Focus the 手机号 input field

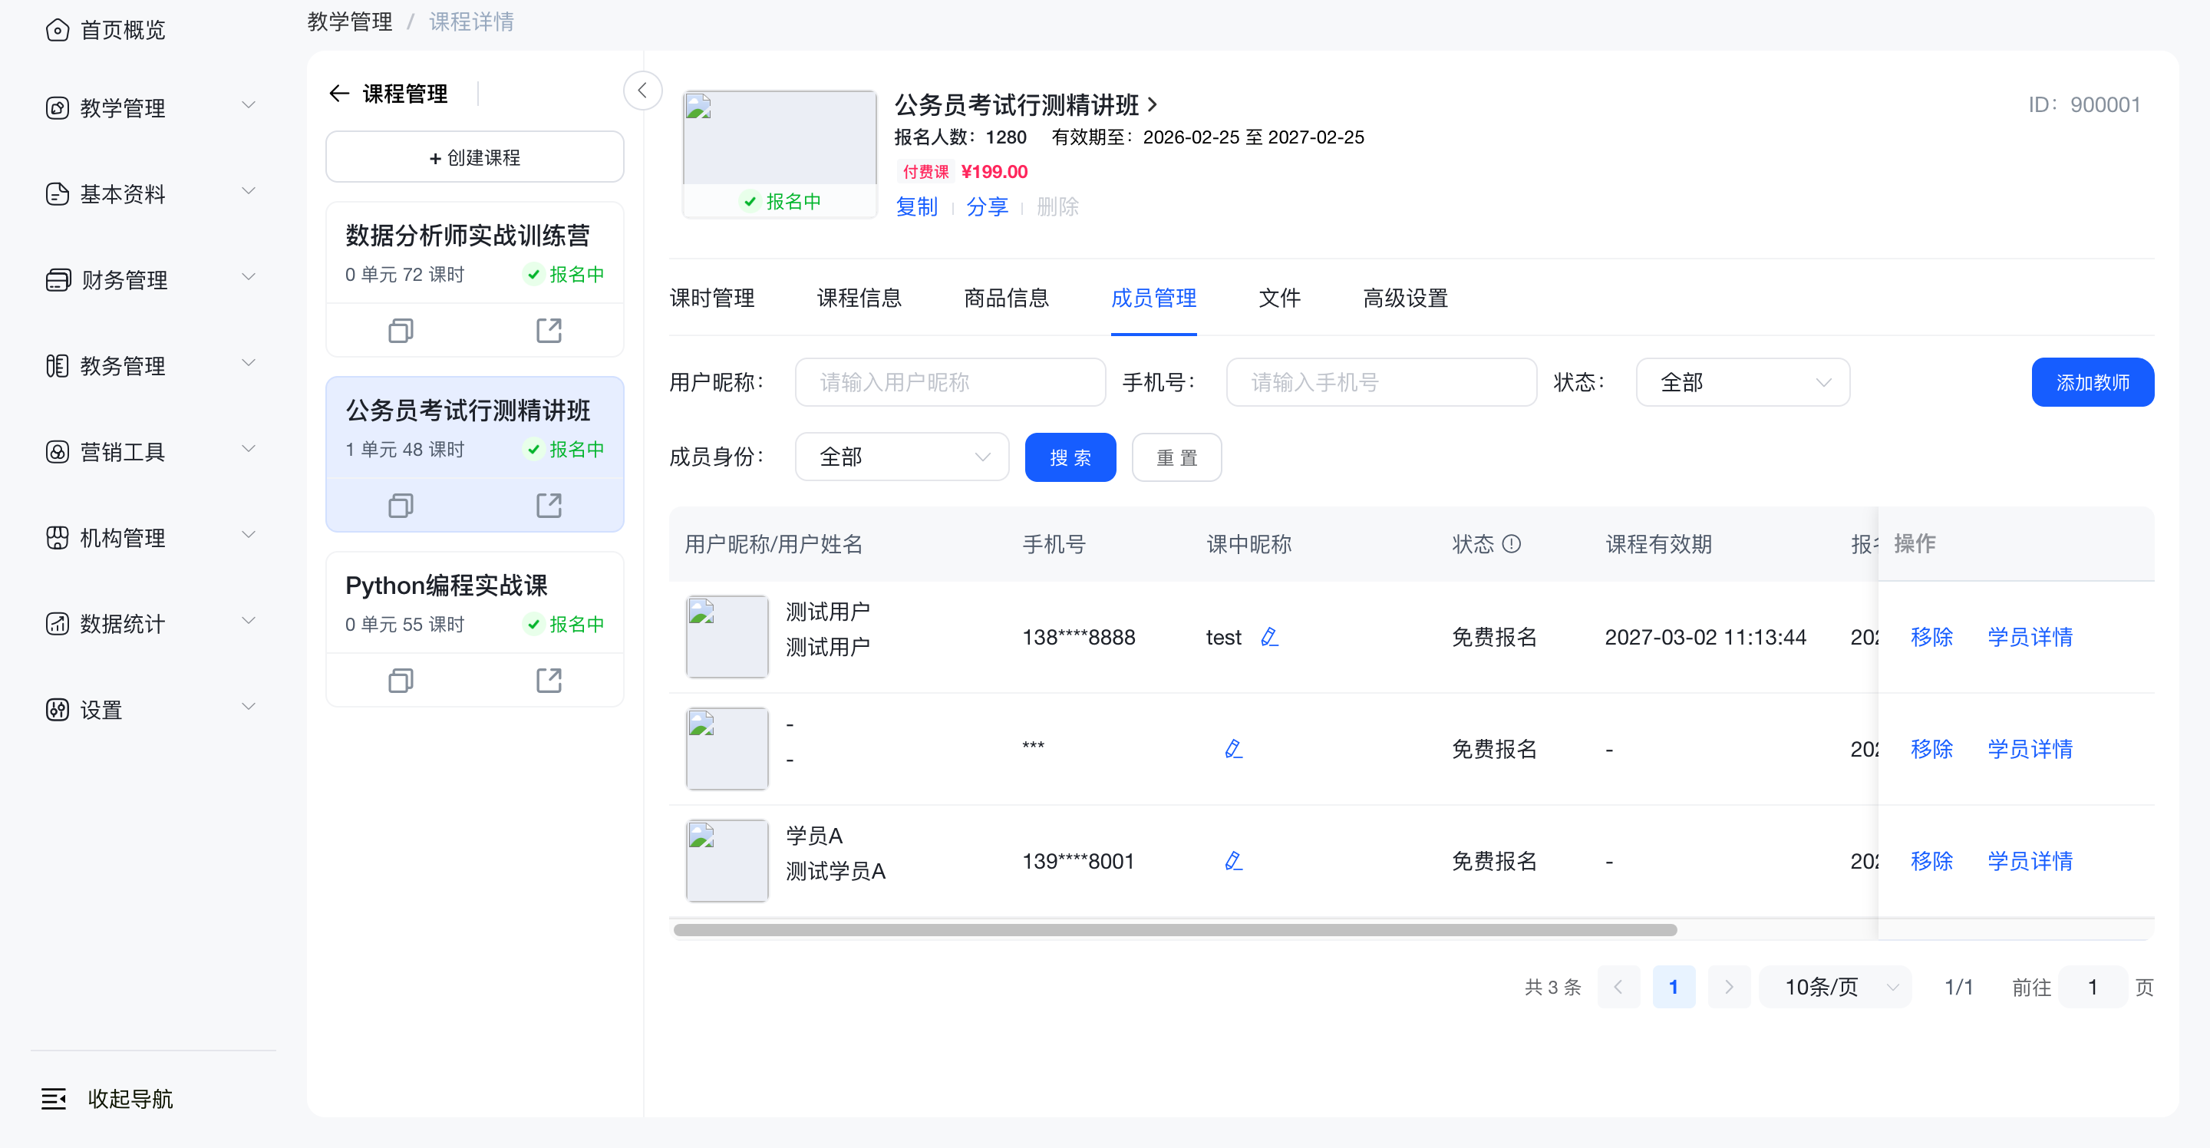(x=1381, y=382)
